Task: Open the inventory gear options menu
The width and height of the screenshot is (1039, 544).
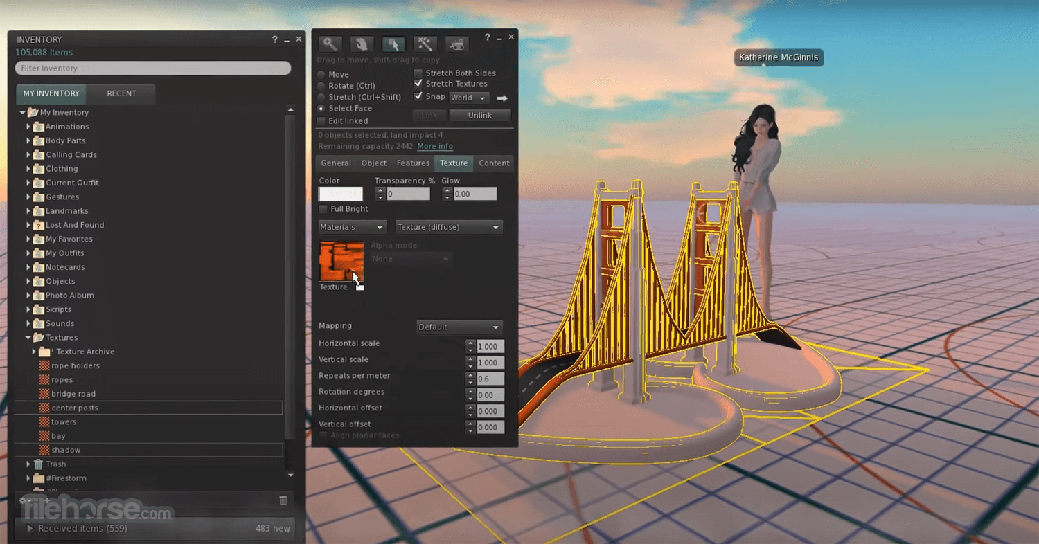Action: pyautogui.click(x=24, y=500)
